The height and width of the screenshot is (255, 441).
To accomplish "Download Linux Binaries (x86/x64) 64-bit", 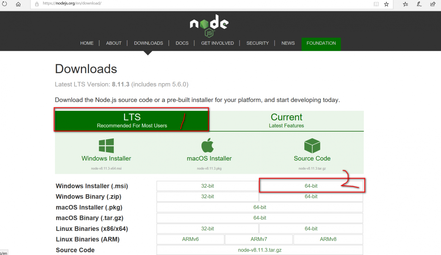I will tap(311, 229).
